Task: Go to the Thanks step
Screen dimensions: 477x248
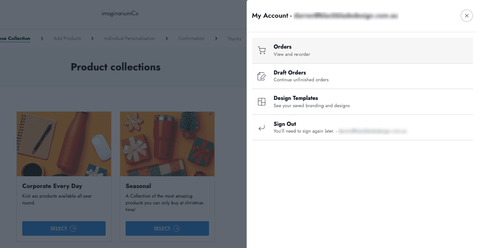Action: pos(234,39)
